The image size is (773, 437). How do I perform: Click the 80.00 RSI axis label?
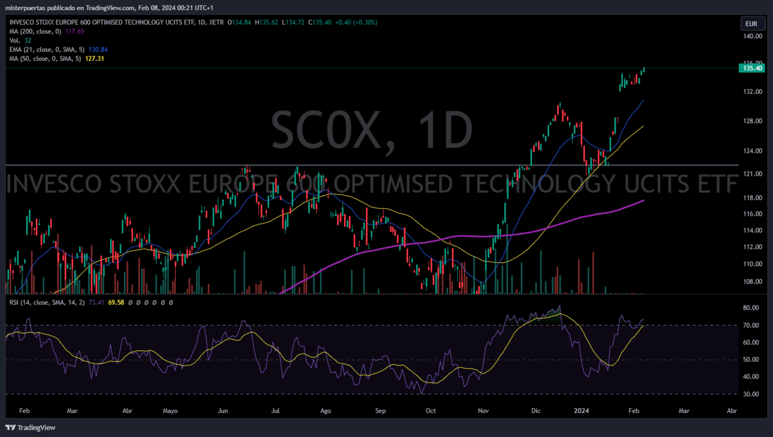[751, 308]
